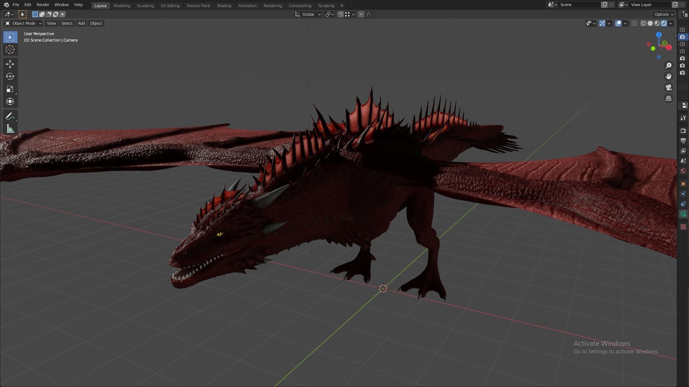The height and width of the screenshot is (387, 689).
Task: Toggle X-Ray display
Action: point(634,23)
